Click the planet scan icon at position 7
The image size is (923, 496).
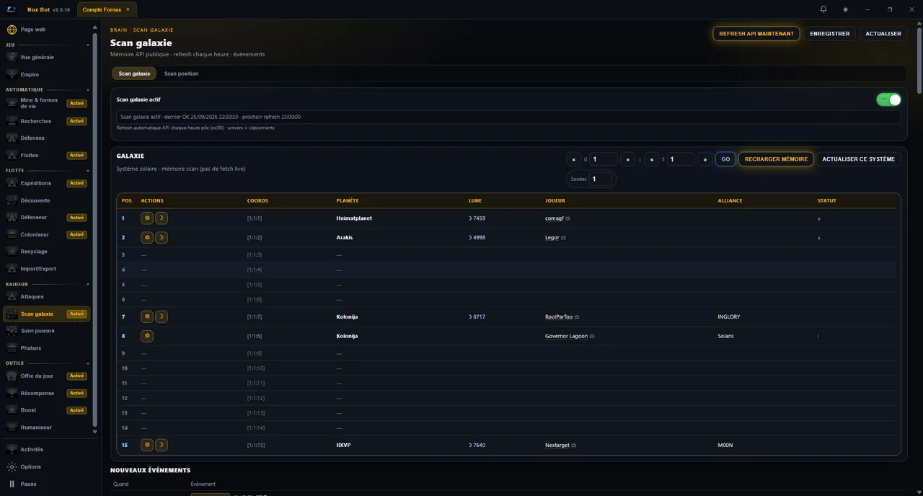147,316
